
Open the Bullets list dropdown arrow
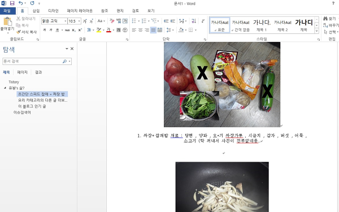pos(138,21)
